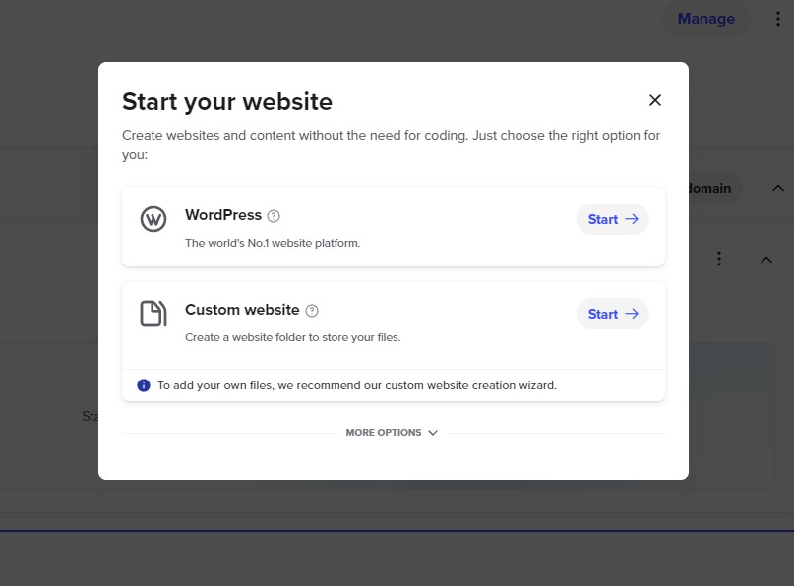Click the blue info icon beside recommendation
Viewport: 794px width, 586px height.
(x=144, y=385)
